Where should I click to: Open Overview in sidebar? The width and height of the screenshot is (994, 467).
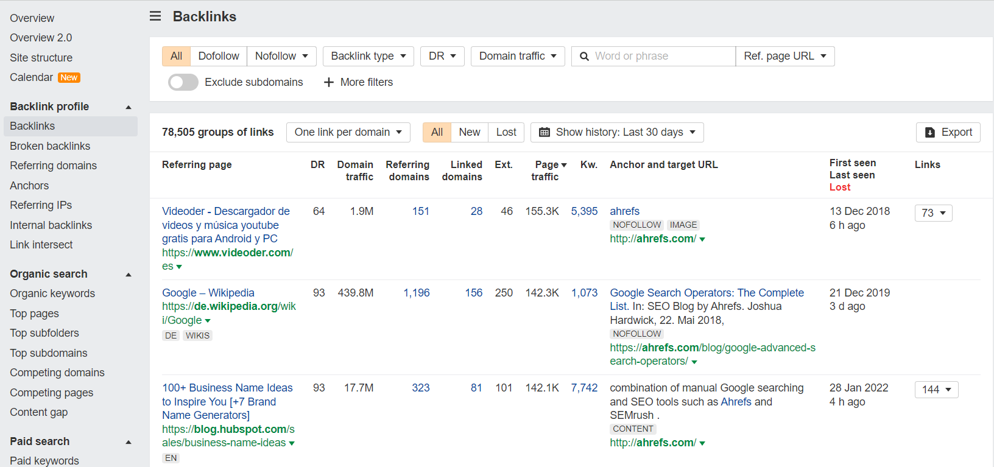tap(32, 18)
